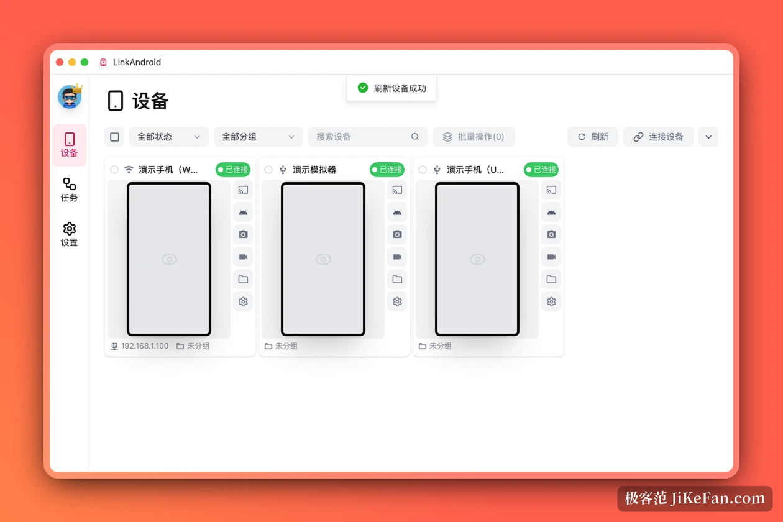Switch to the 任务 sidebar tab
Screen dimensions: 783x522
70,190
